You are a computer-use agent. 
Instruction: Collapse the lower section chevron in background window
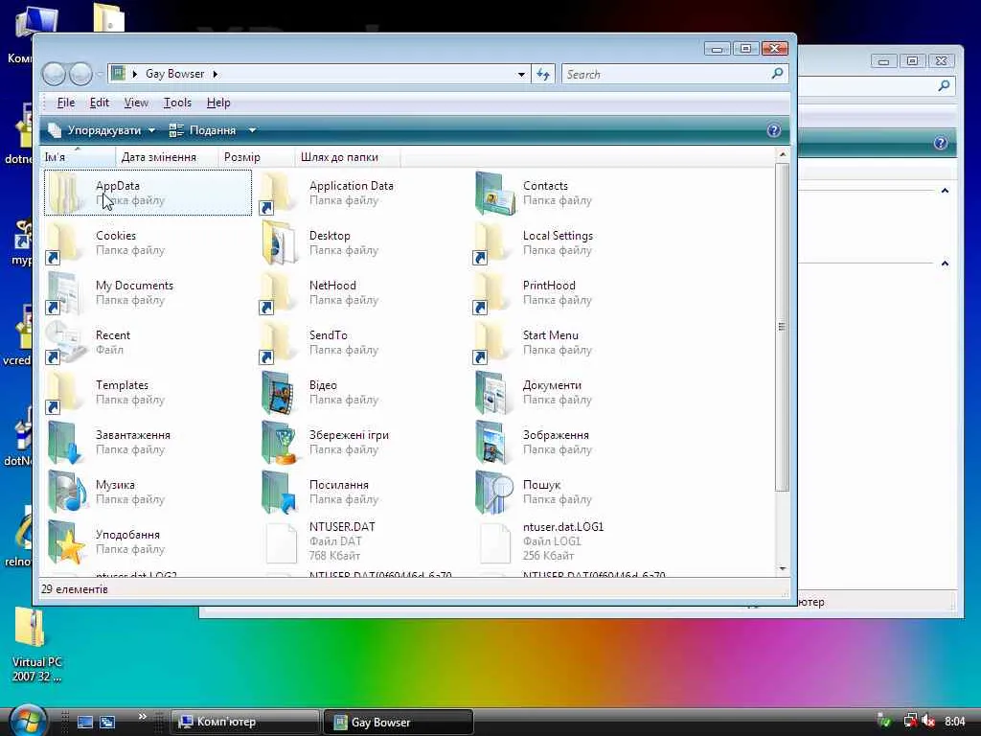point(945,264)
